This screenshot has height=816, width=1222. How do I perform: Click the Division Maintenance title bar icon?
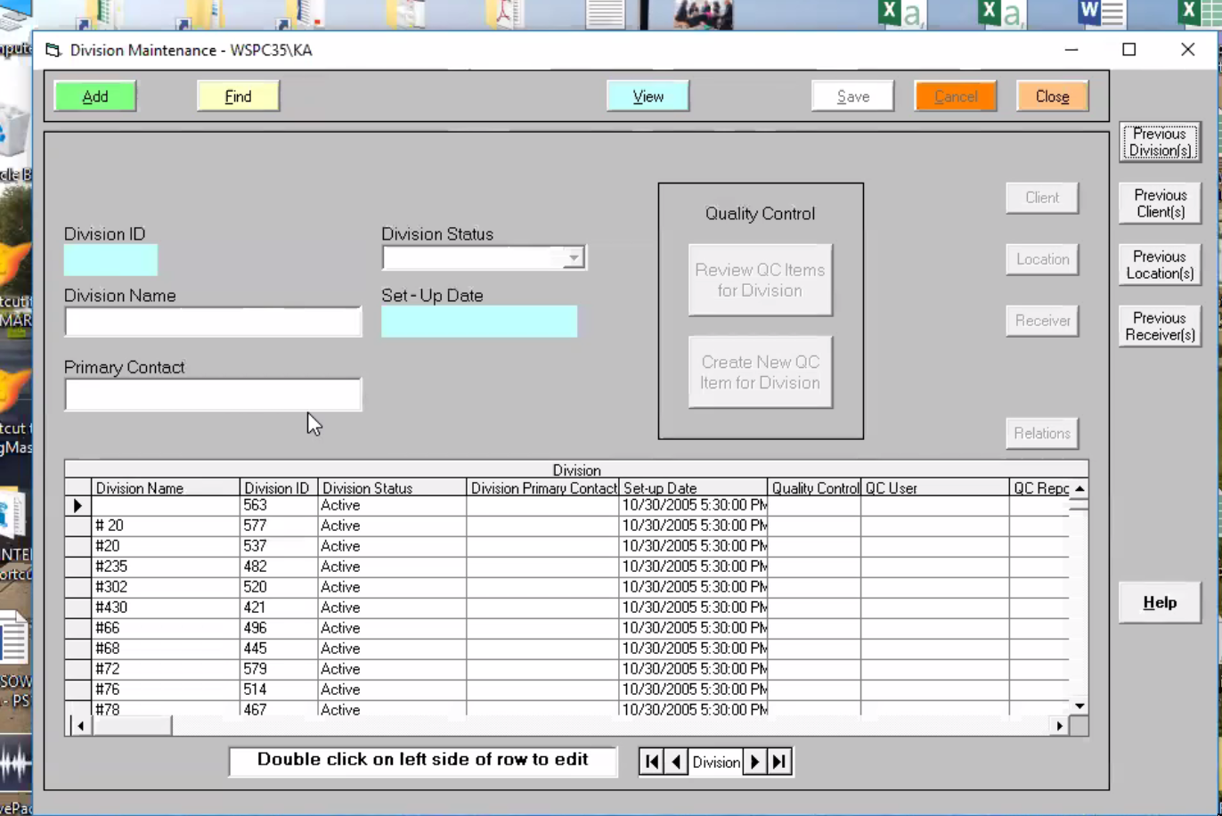[53, 51]
